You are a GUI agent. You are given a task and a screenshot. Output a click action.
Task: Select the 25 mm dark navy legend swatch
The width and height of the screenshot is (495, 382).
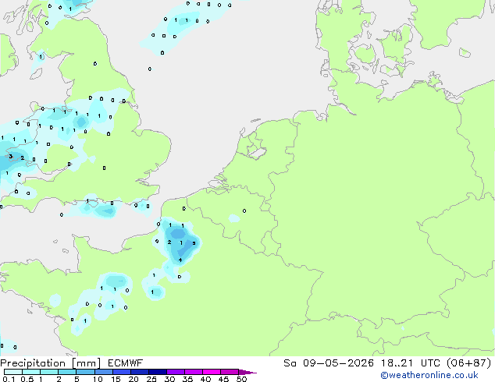pos(157,372)
